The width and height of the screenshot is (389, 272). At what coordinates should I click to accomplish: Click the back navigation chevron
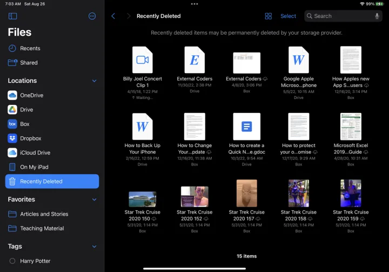(x=113, y=16)
